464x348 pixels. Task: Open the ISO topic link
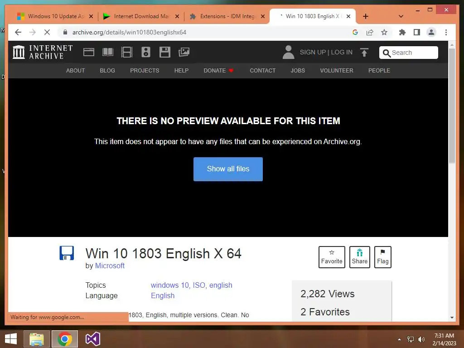pos(199,285)
